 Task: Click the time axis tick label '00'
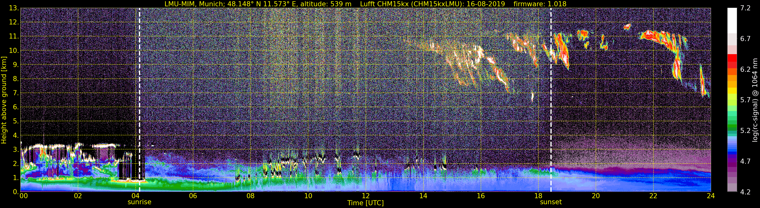tap(24, 196)
